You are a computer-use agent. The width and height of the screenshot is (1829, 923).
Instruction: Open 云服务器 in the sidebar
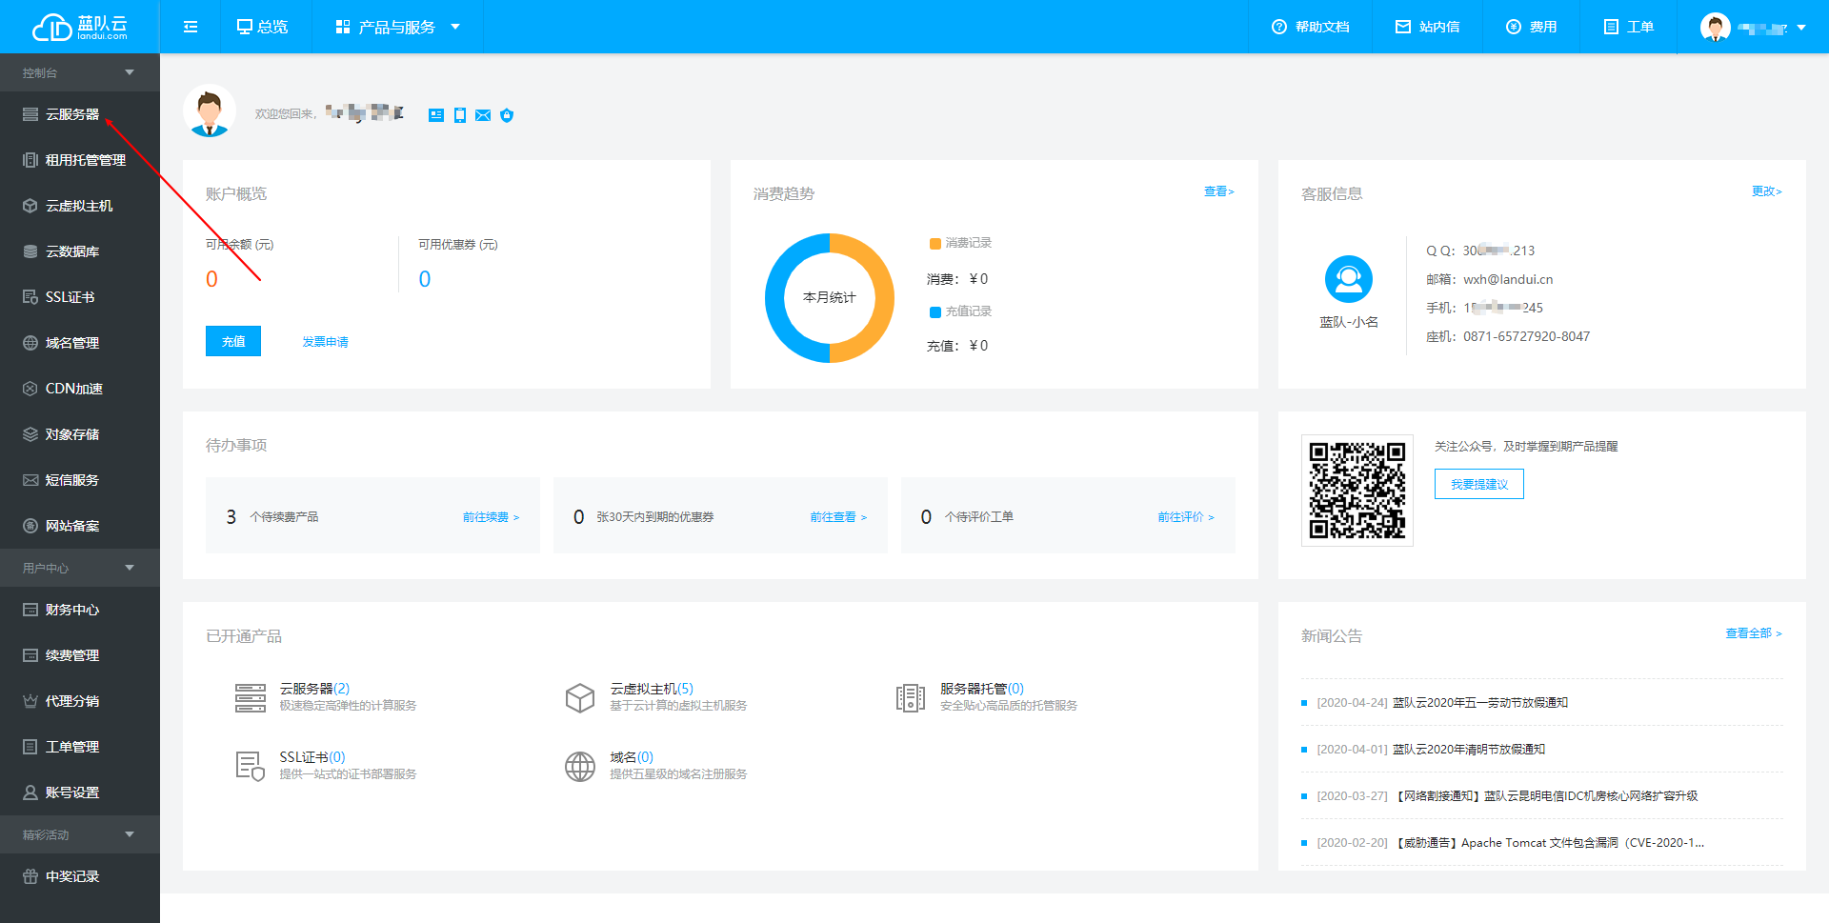click(72, 114)
